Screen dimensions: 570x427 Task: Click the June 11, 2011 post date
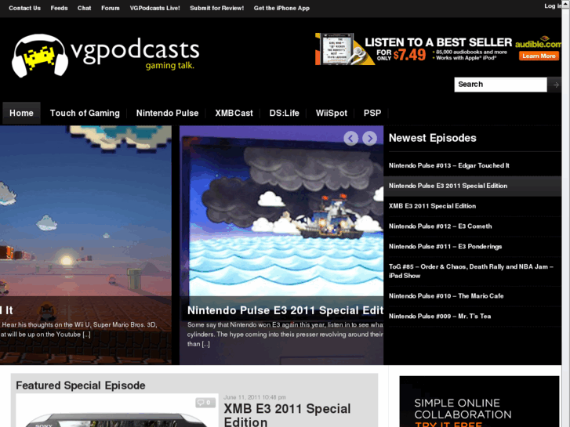coord(255,397)
